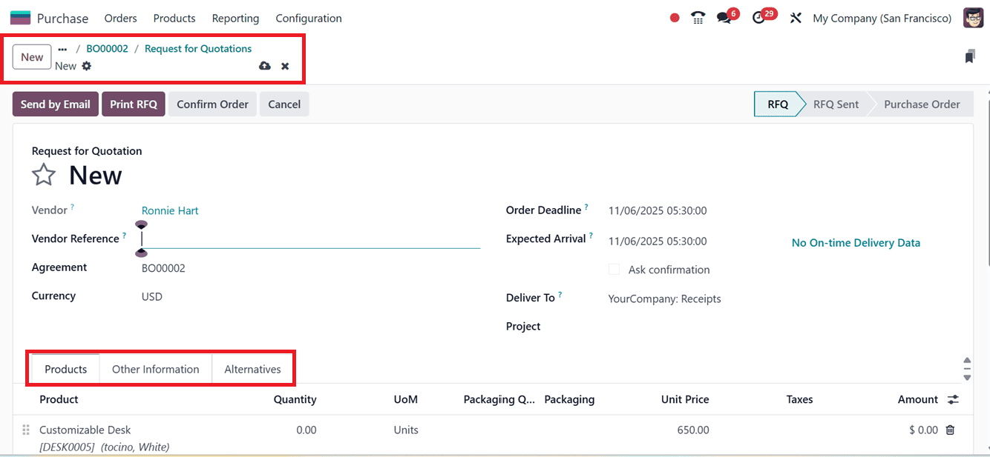The height and width of the screenshot is (457, 990).
Task: Advance status bar to RFQ Sent stage
Action: (836, 104)
